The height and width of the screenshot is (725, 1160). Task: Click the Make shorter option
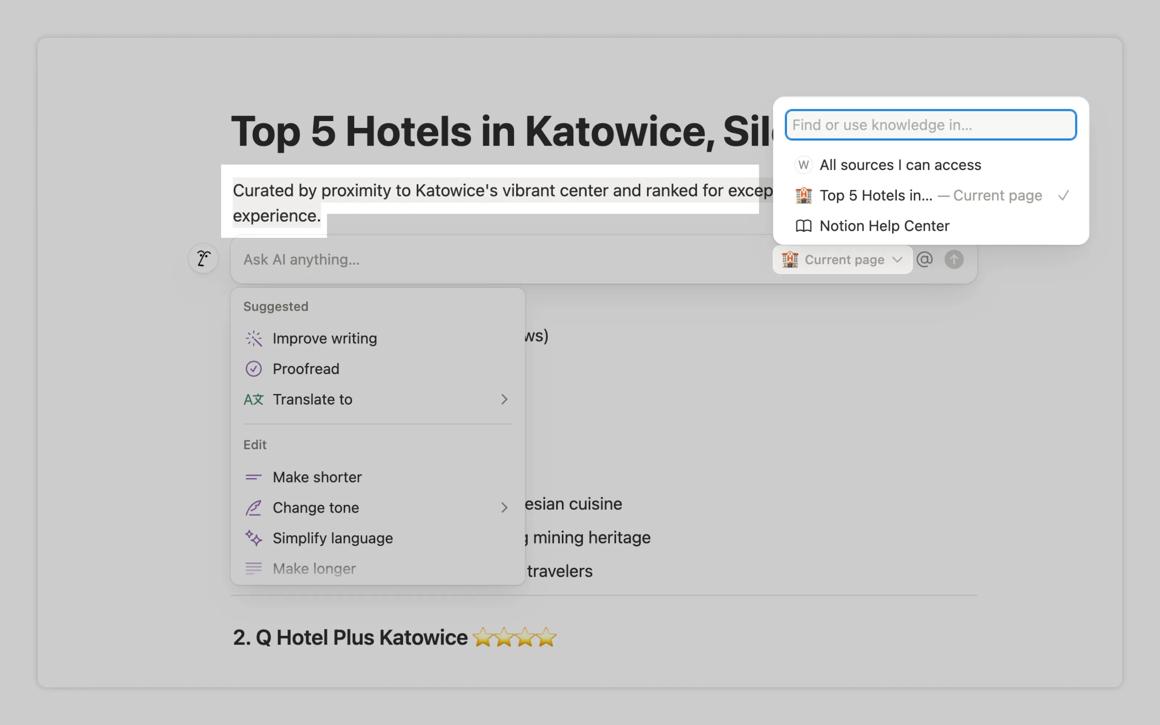pyautogui.click(x=317, y=477)
